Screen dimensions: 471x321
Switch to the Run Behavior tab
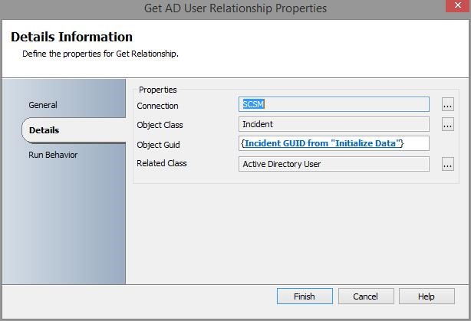(x=53, y=155)
